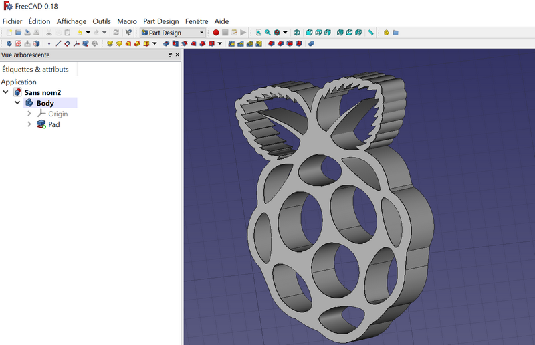The width and height of the screenshot is (535, 345).
Task: Open the Fichier menu
Action: click(12, 21)
